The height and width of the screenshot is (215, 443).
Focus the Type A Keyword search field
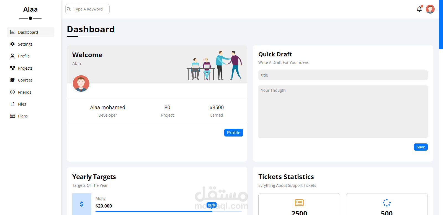(87, 9)
